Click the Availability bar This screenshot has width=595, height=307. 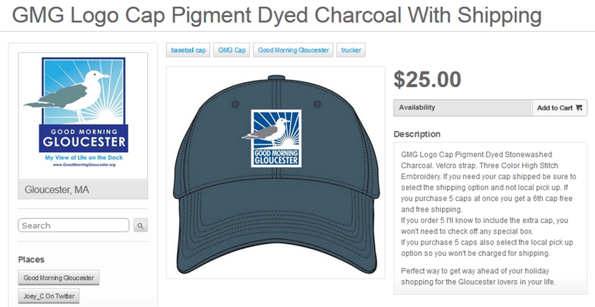[463, 108]
